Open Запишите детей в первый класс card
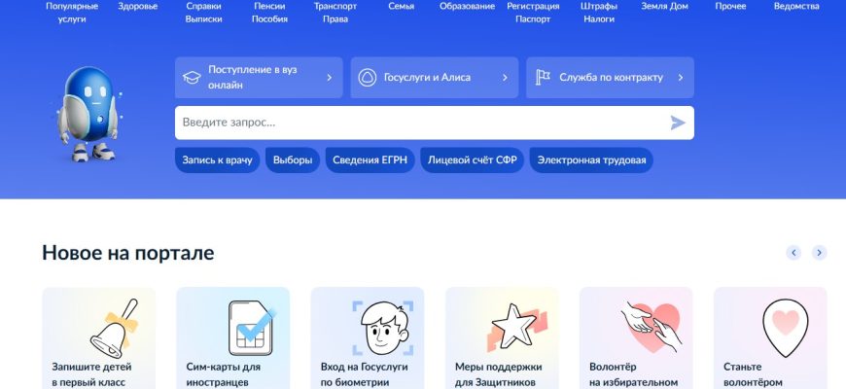 pyautogui.click(x=99, y=338)
